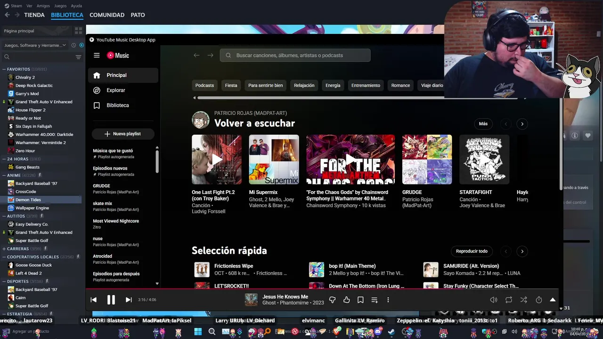Select Para sentirte bien chip
603x339 pixels.
click(265, 85)
